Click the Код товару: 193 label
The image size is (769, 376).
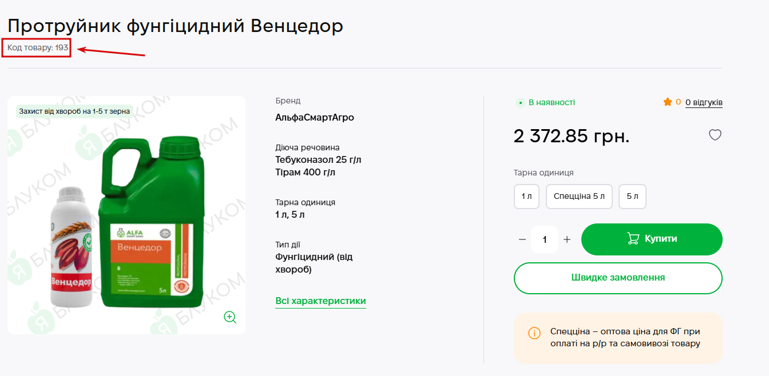(x=38, y=48)
